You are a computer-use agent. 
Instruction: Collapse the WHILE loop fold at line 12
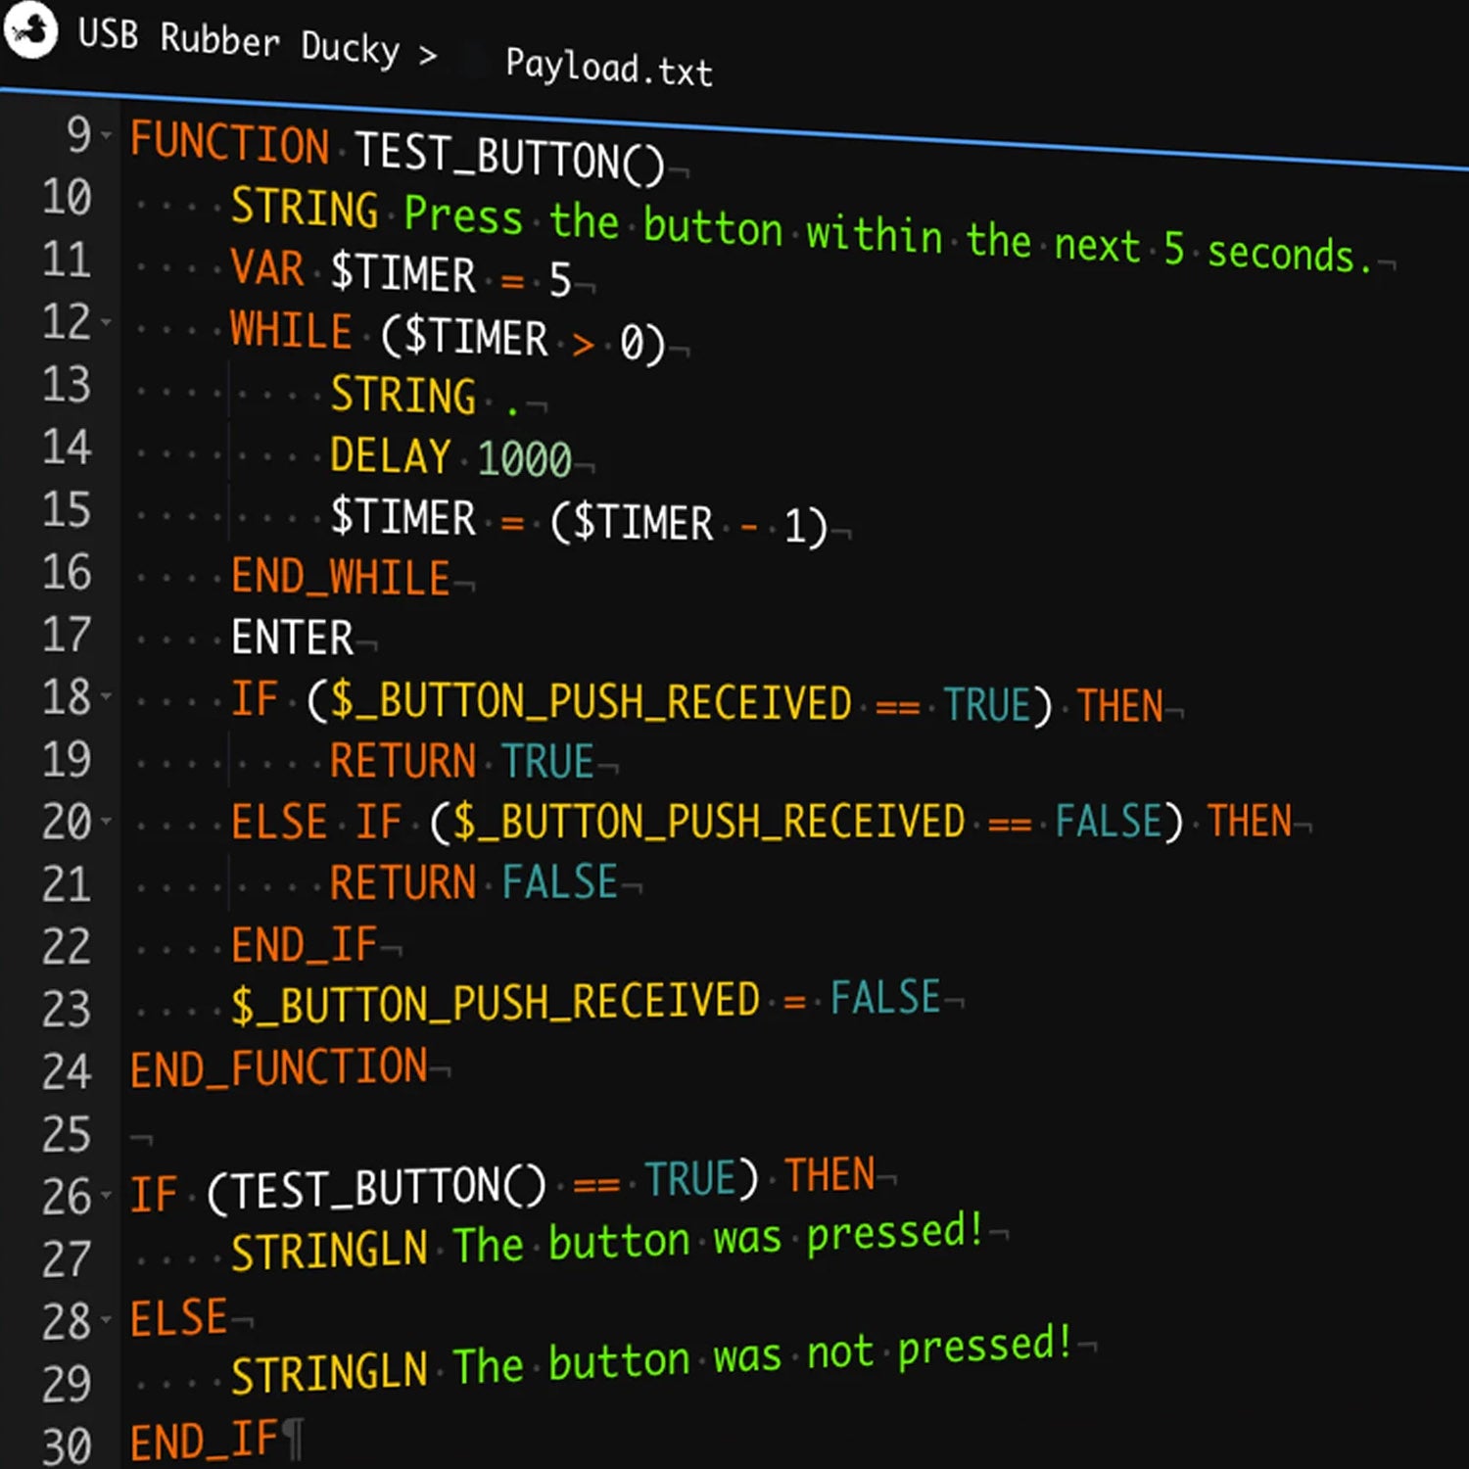107,321
